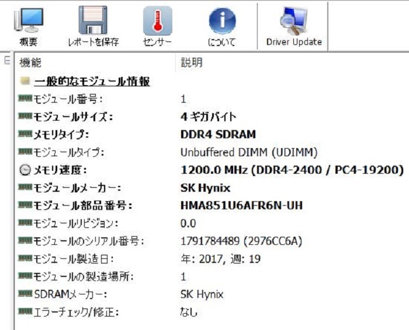Click the HMA851U6AFR6N-UH part number

[241, 206]
